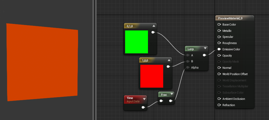Viewport: 269px width, 120px height.
Task: Click the Time node output pin
Action: 143,107
